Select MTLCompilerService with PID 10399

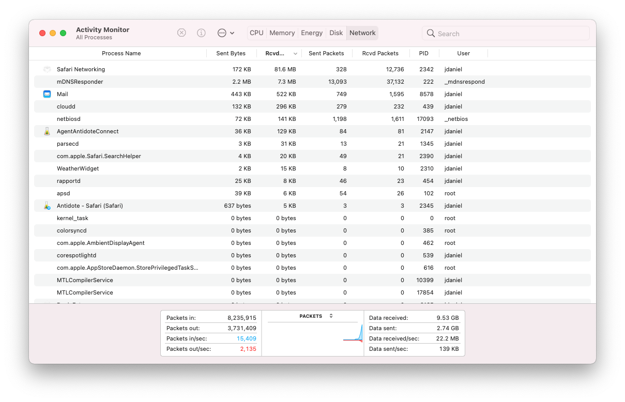coord(312,280)
